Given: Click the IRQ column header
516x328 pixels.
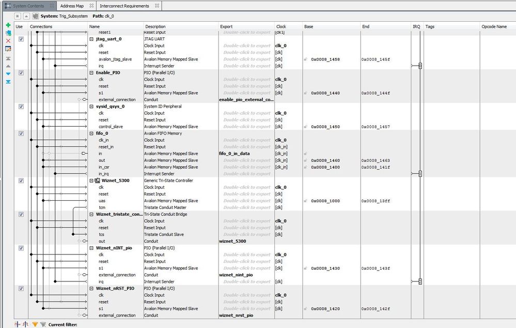Looking at the screenshot, I should (417, 26).
